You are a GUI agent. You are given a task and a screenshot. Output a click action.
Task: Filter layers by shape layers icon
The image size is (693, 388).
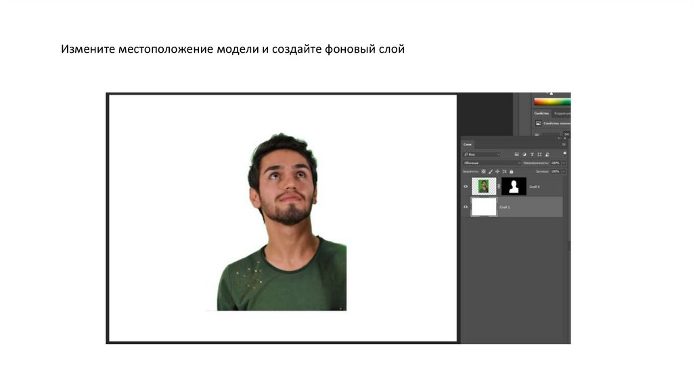tap(539, 155)
